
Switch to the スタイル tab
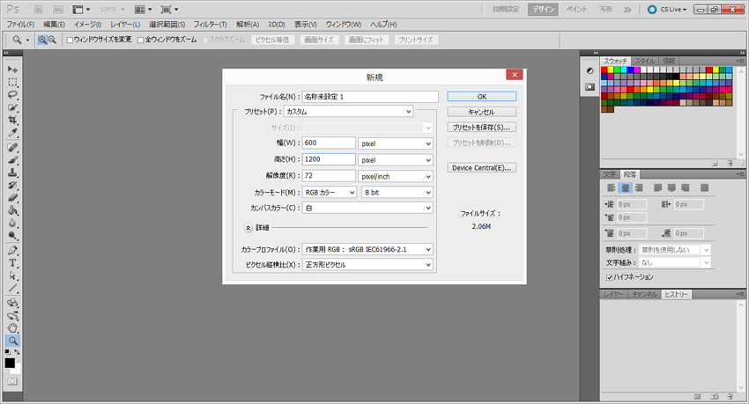[644, 61]
